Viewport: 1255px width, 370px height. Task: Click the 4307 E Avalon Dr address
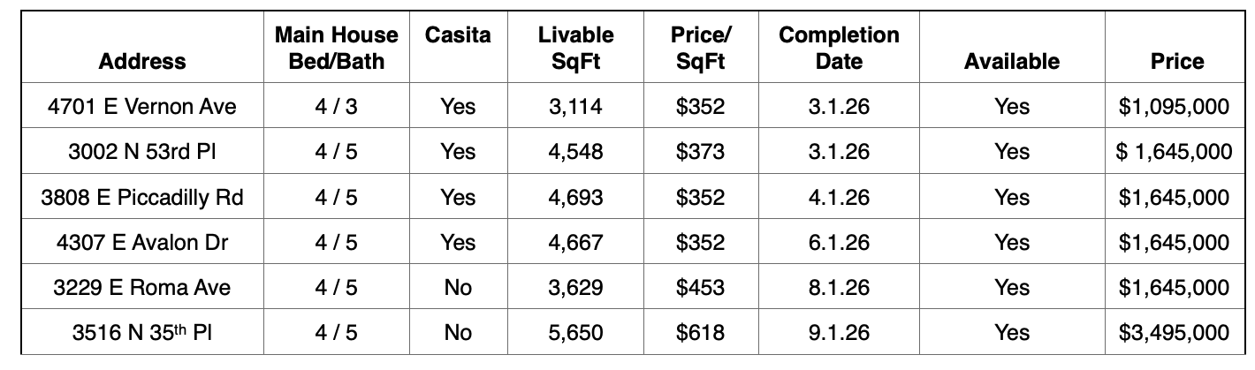click(142, 242)
